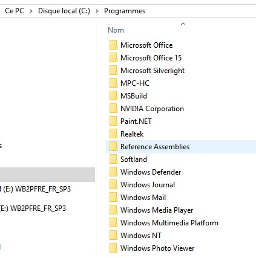Navigate to Ce PC in the address bar
Image resolution: width=256 pixels, height=258 pixels.
[x=15, y=11]
